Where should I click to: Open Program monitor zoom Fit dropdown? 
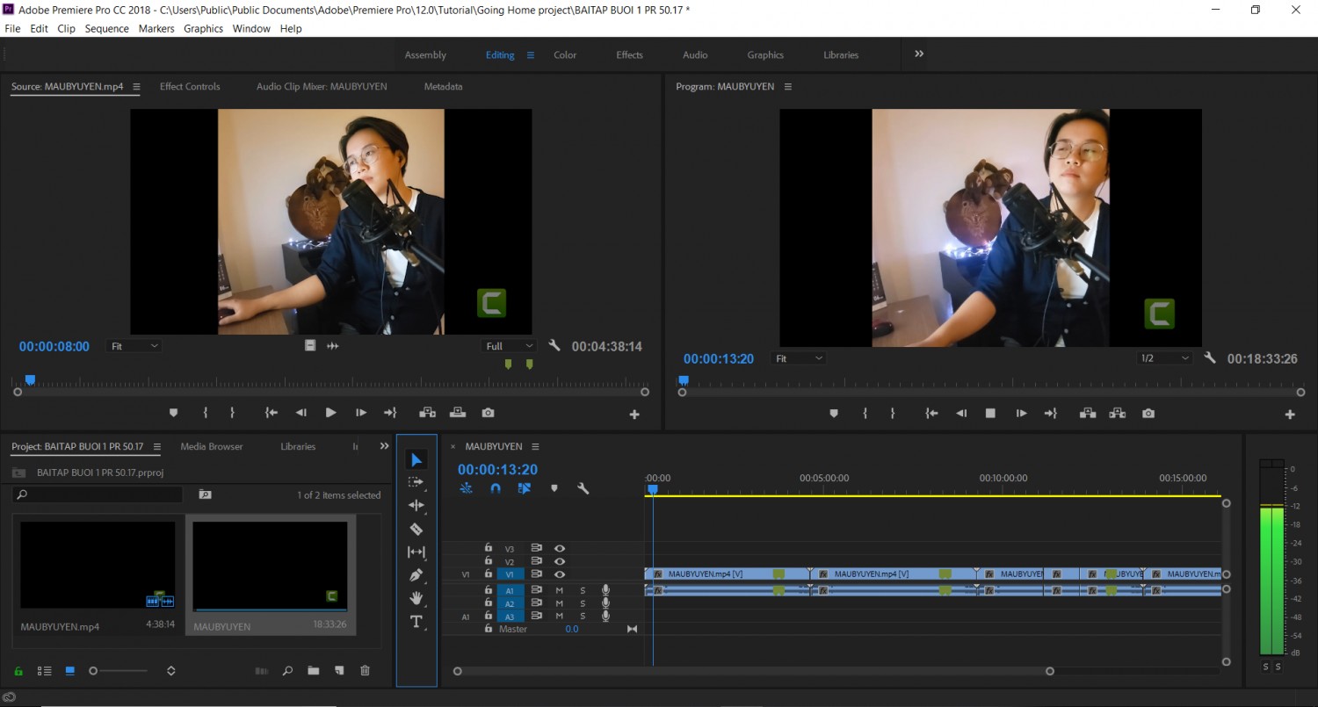click(798, 358)
